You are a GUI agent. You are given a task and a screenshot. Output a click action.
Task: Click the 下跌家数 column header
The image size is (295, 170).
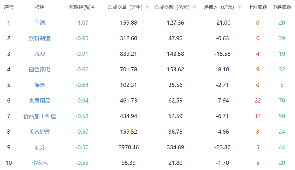[x=282, y=7]
